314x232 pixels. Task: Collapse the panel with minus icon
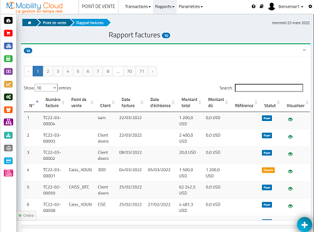[305, 50]
